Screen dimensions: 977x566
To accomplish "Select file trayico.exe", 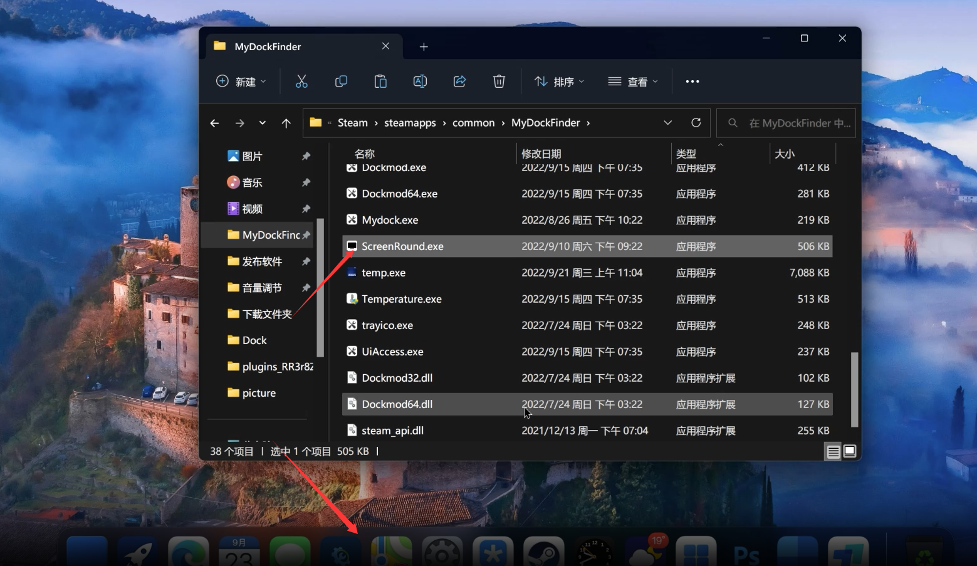I will (x=587, y=325).
